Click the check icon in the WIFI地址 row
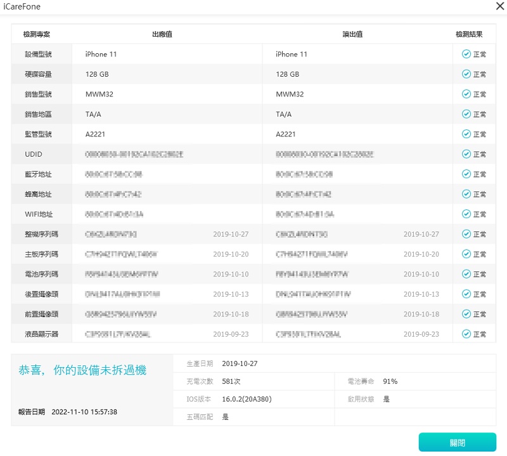The image size is (507, 456). pos(466,214)
